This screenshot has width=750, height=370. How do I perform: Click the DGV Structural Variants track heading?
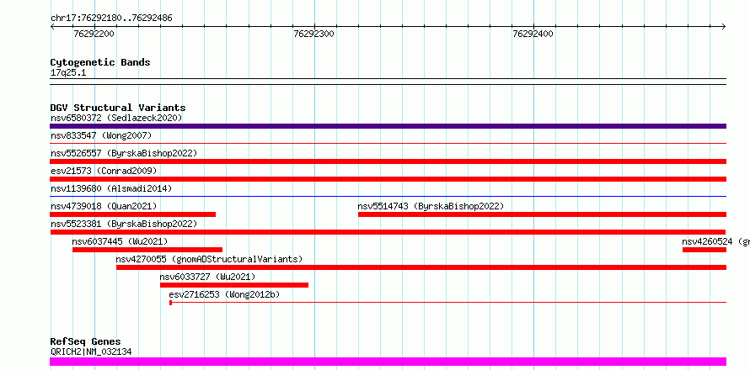(118, 108)
